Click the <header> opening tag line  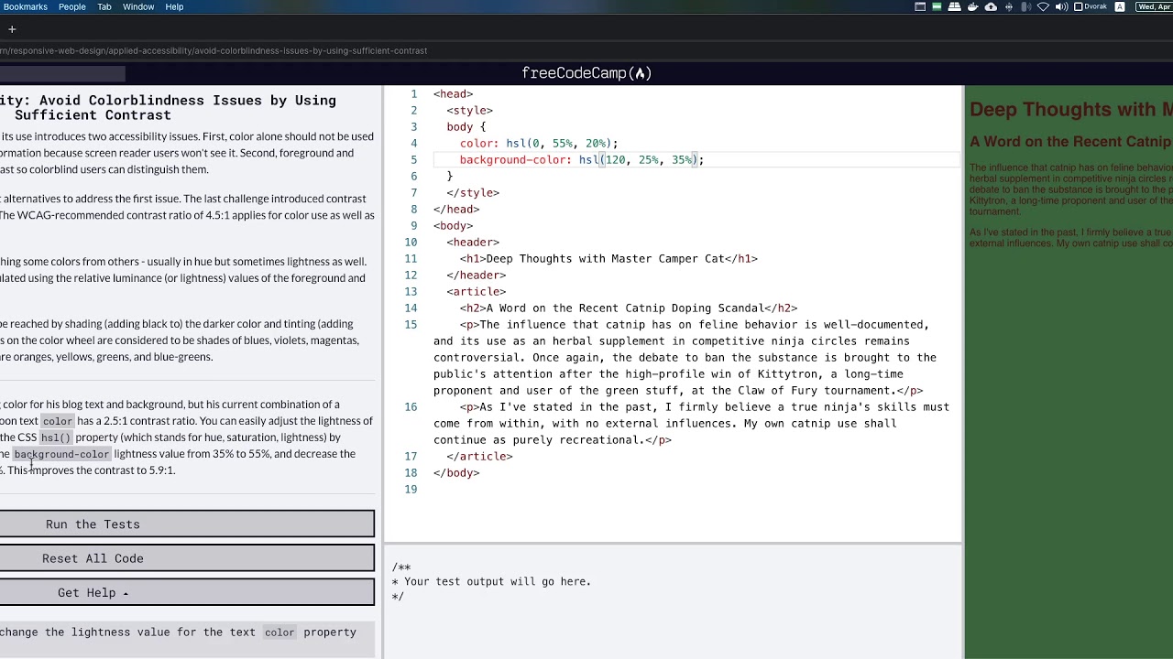(473, 242)
